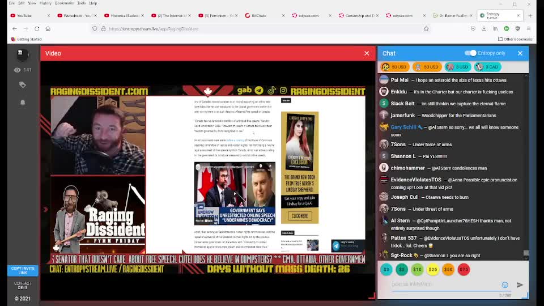The image size is (544, 306).
Task: Open the Tools menu
Action: pyautogui.click(x=82, y=3)
